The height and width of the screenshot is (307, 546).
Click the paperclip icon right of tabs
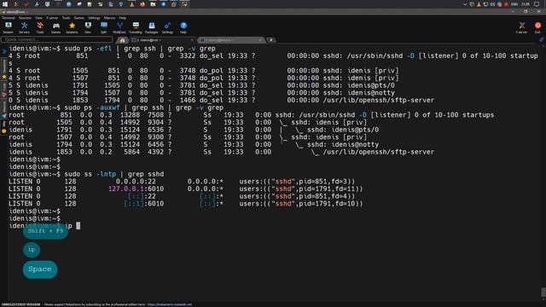(x=542, y=40)
